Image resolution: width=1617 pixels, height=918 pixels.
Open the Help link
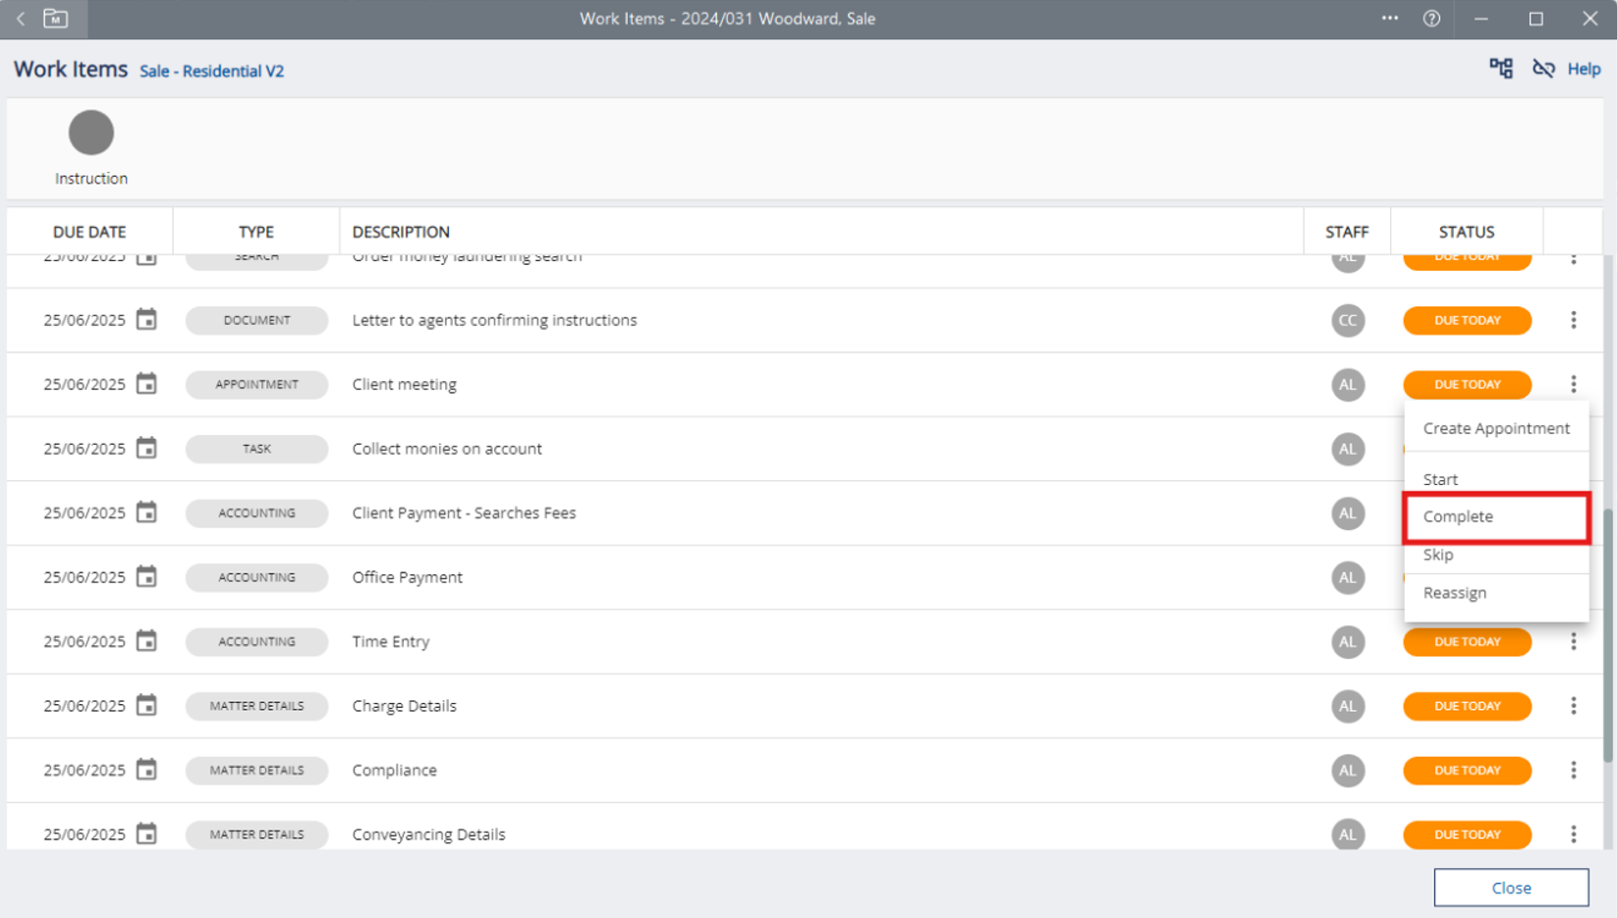click(1584, 69)
